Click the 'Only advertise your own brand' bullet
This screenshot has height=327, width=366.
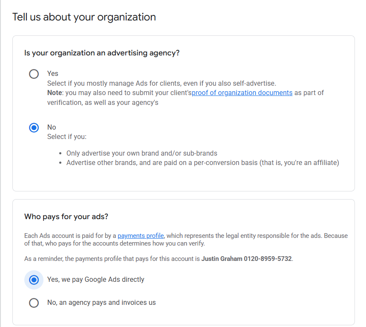point(142,153)
